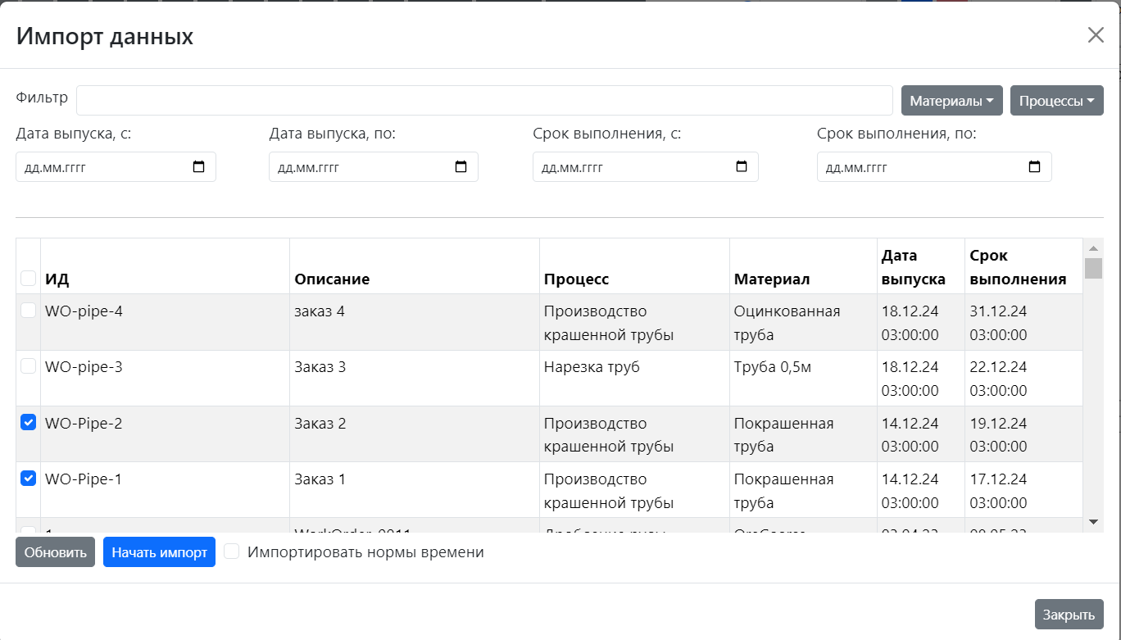Click the Оцинкованная труба material cell
1121x640 pixels.
pos(803,322)
